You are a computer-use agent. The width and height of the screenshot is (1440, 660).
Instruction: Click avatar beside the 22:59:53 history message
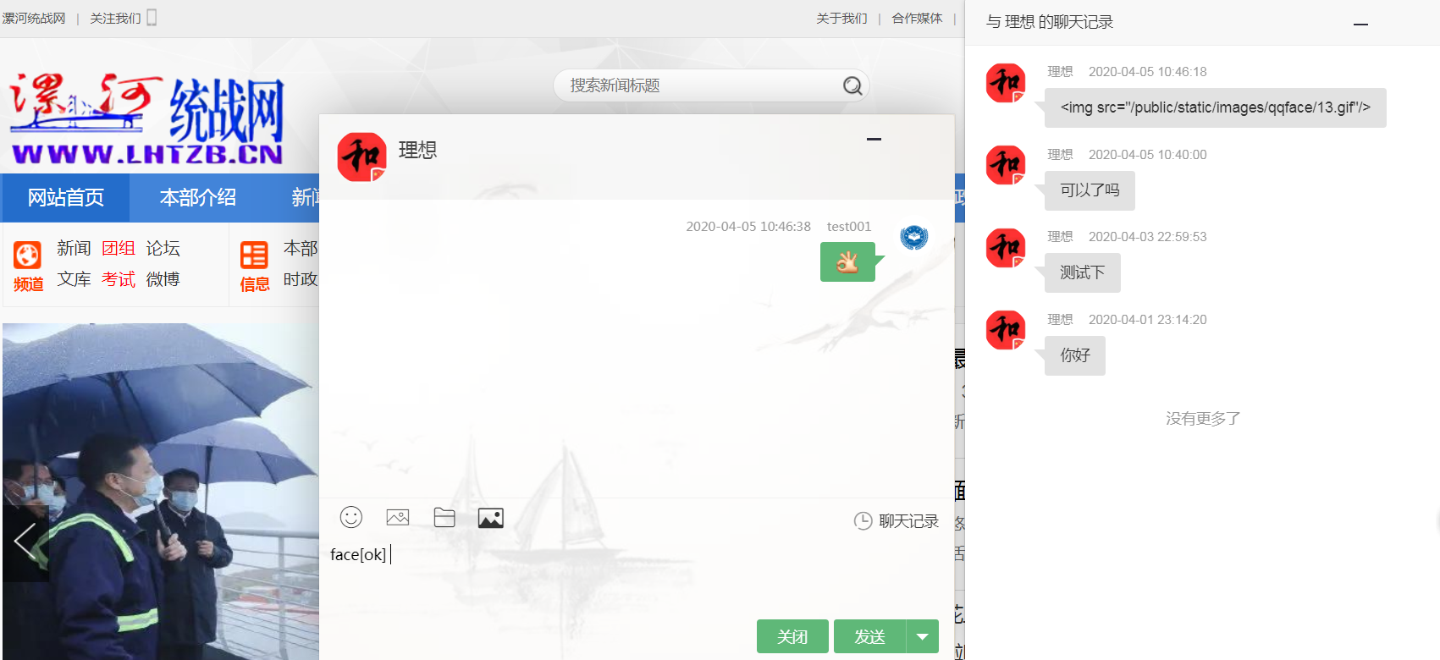click(1006, 248)
